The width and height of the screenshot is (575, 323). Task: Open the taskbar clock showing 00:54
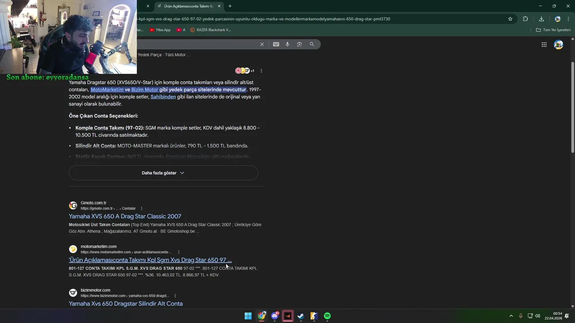point(553,316)
